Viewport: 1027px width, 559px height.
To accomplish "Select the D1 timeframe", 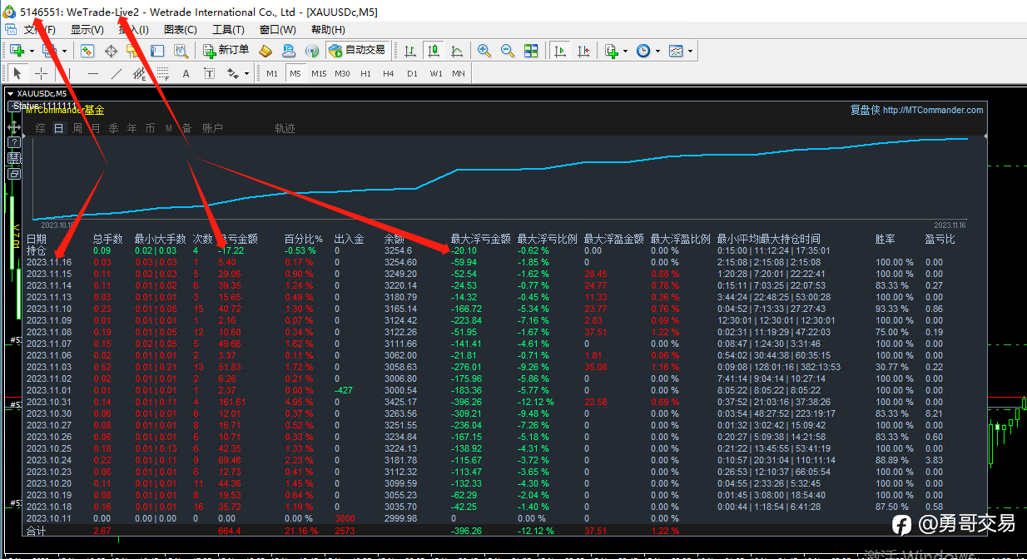I will tap(412, 73).
